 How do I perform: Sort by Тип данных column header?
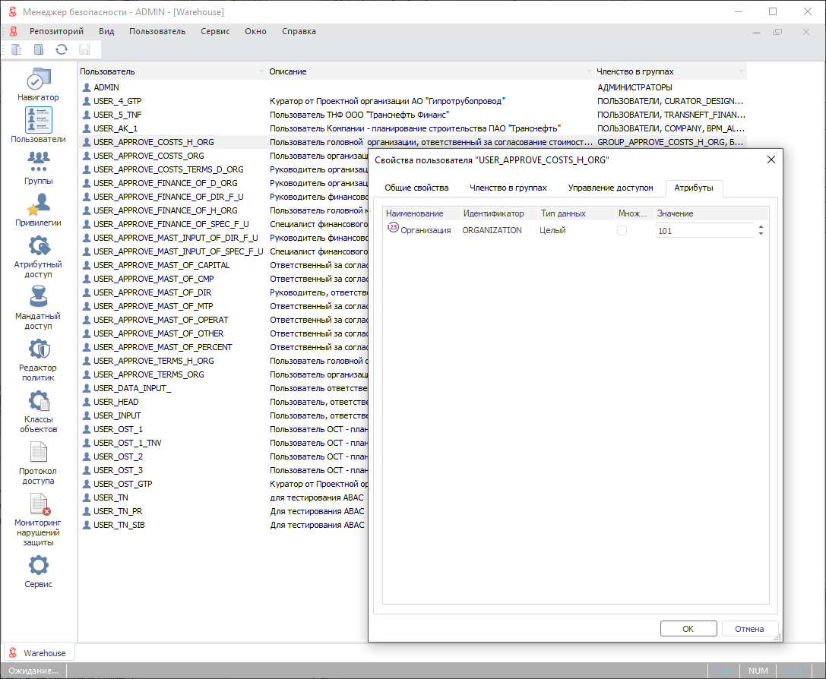pyautogui.click(x=576, y=213)
